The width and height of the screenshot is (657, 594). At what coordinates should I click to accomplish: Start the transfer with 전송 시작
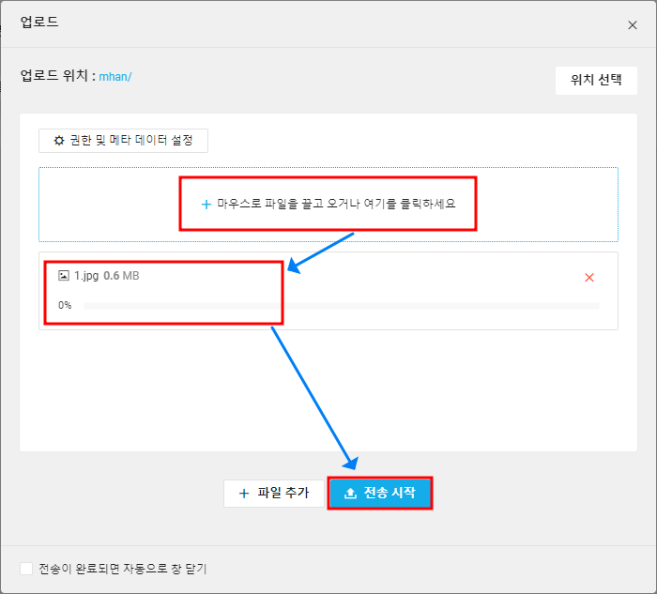click(x=379, y=493)
